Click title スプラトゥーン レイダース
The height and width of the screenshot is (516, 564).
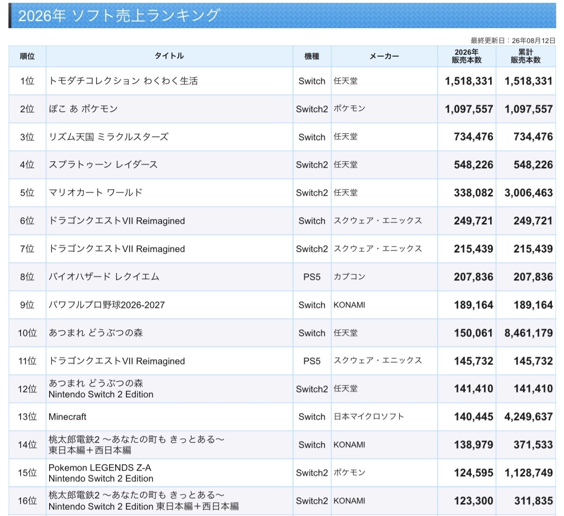(x=103, y=165)
